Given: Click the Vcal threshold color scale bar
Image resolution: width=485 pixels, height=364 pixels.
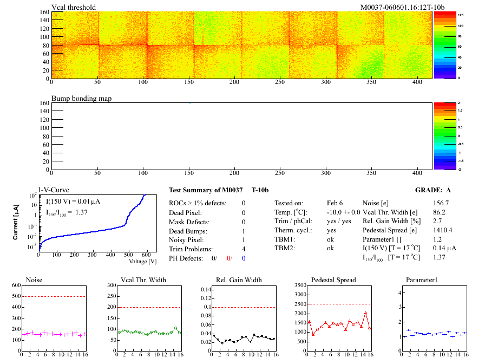Looking at the screenshot, I should [444, 44].
